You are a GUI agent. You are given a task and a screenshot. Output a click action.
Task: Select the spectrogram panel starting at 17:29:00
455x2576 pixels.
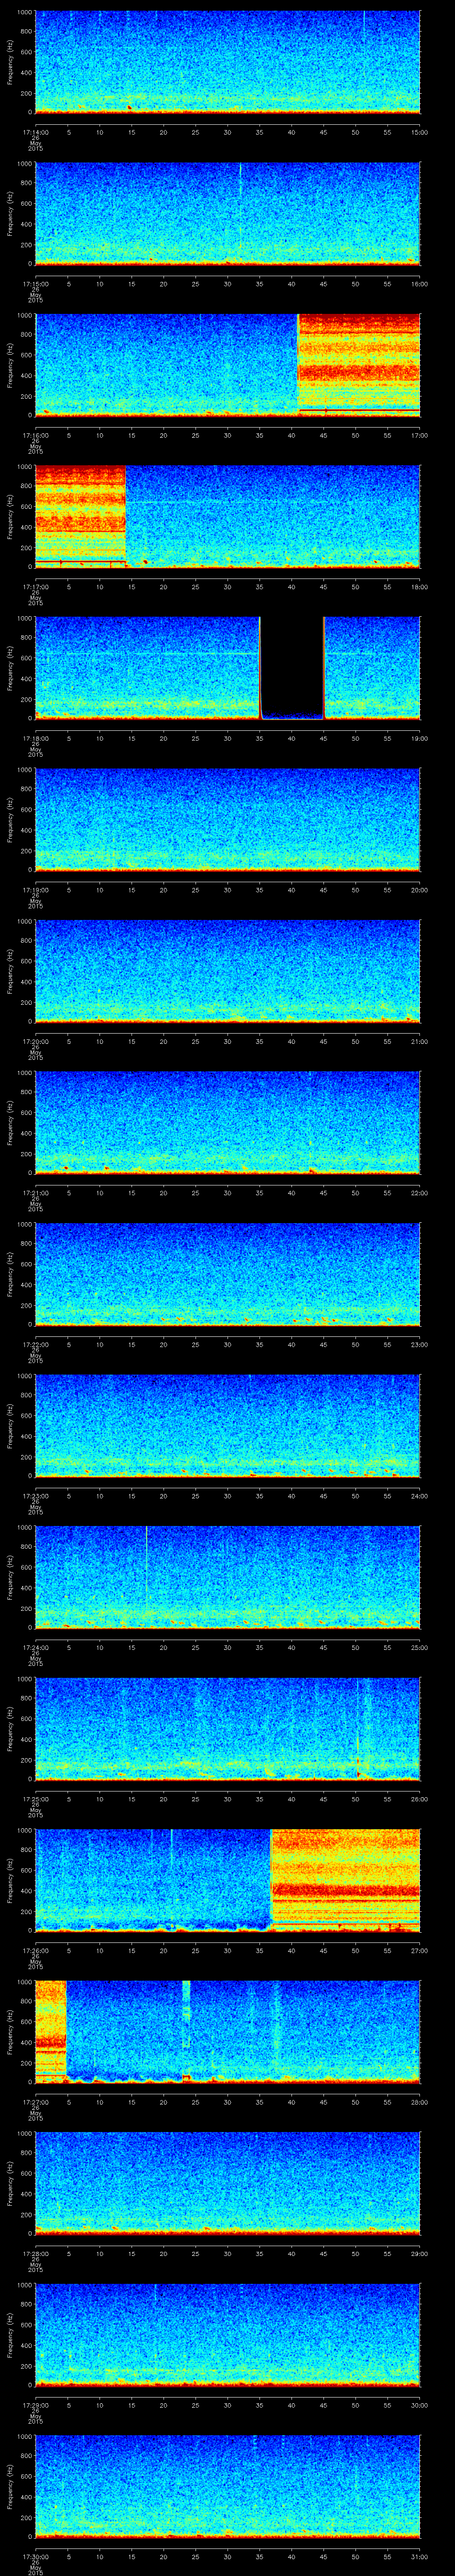point(227,2335)
